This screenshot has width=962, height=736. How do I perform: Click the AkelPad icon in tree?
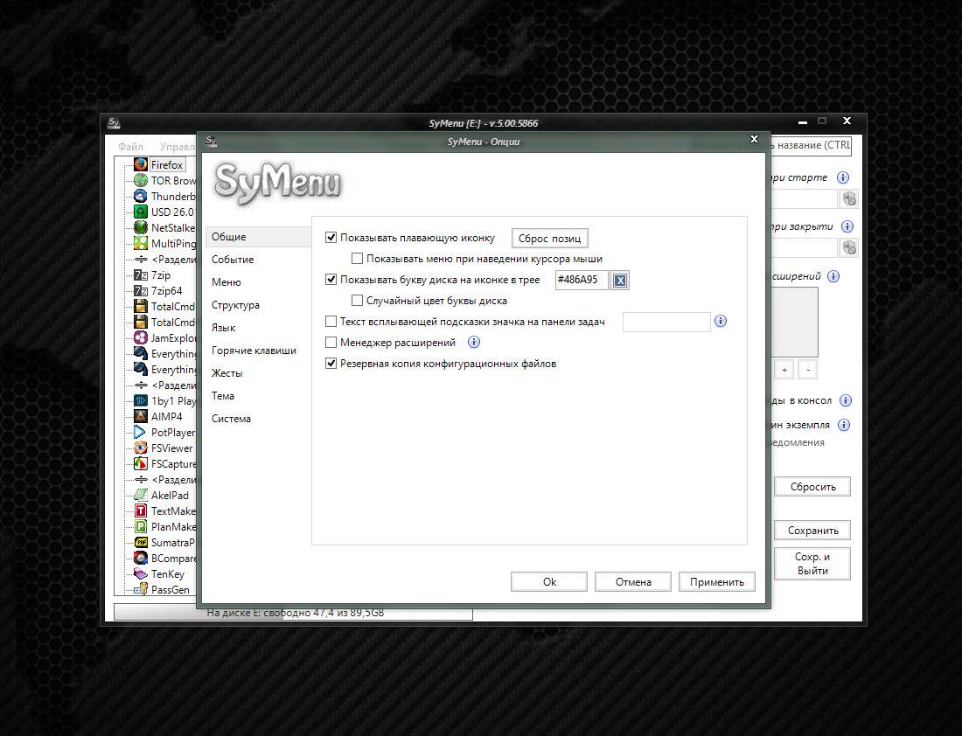141,495
